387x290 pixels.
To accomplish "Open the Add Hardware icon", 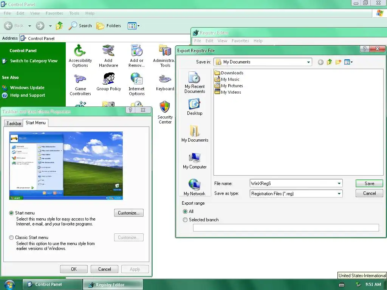I will click(108, 56).
